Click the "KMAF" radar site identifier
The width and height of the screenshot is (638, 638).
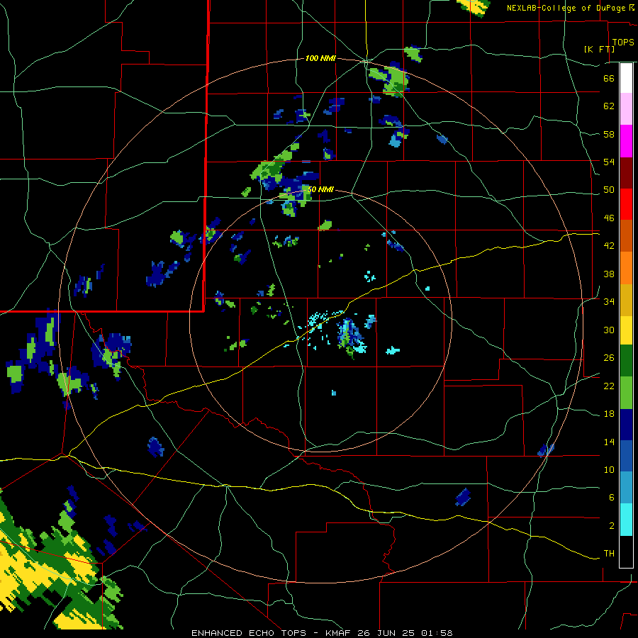(x=337, y=633)
